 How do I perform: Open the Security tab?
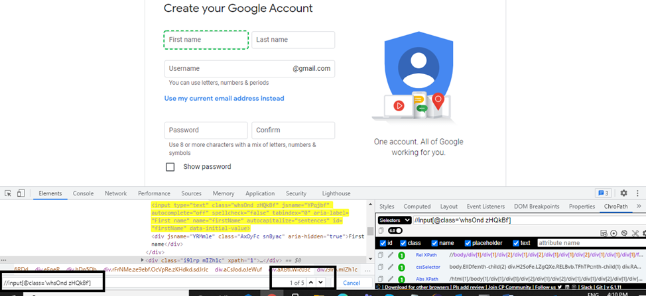point(296,193)
